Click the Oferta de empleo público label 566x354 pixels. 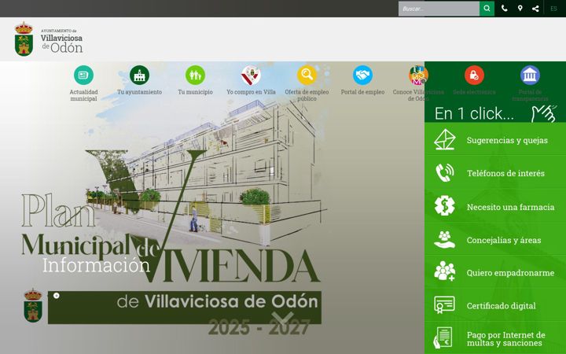(x=307, y=95)
